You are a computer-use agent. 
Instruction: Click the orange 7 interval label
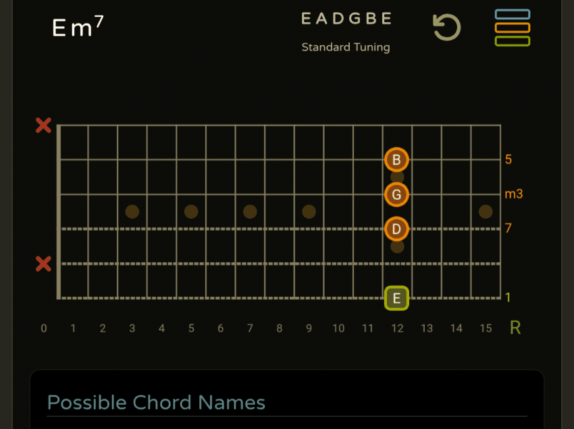click(x=508, y=229)
